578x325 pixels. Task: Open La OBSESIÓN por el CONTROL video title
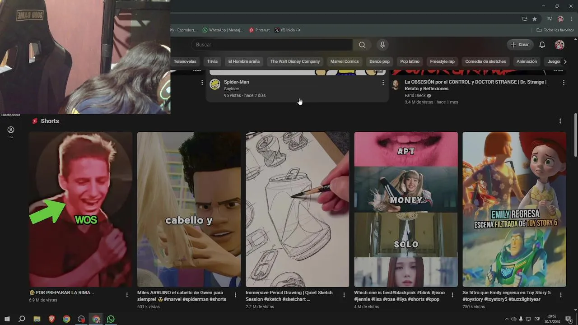pyautogui.click(x=475, y=85)
